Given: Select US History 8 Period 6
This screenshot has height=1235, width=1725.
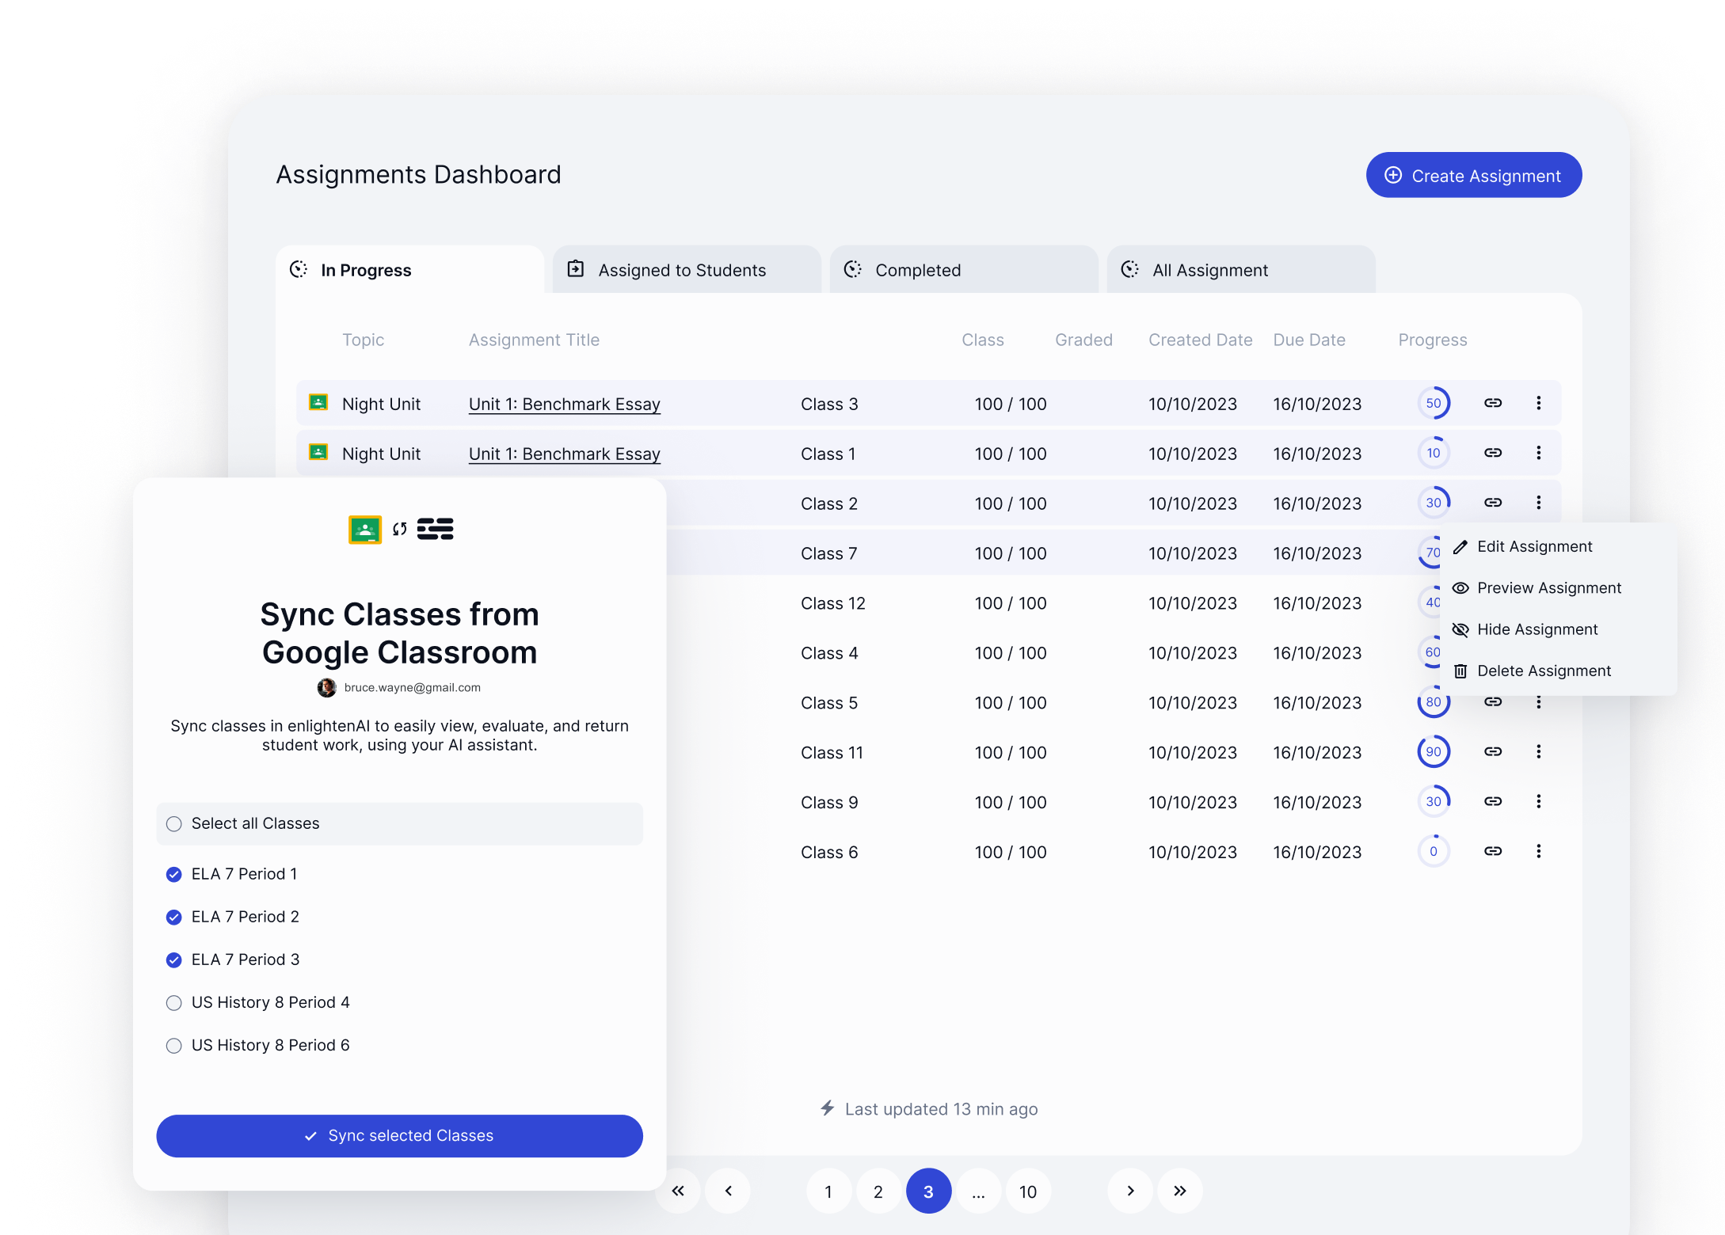Looking at the screenshot, I should click(174, 1046).
